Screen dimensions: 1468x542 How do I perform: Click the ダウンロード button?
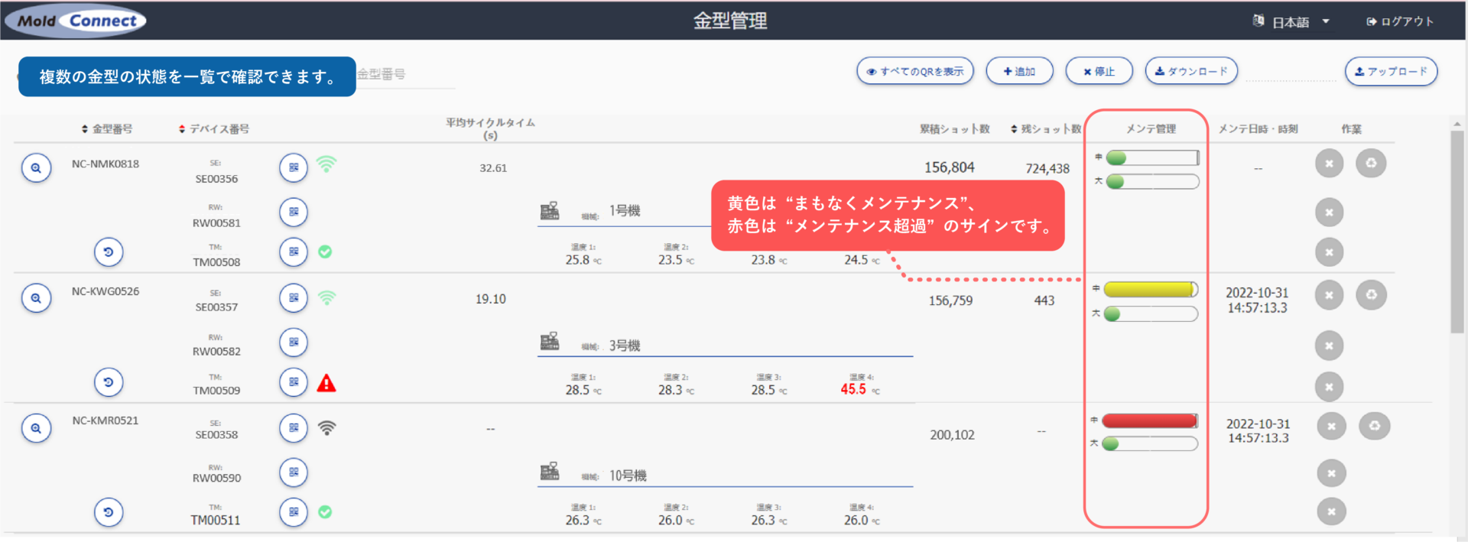click(1190, 71)
